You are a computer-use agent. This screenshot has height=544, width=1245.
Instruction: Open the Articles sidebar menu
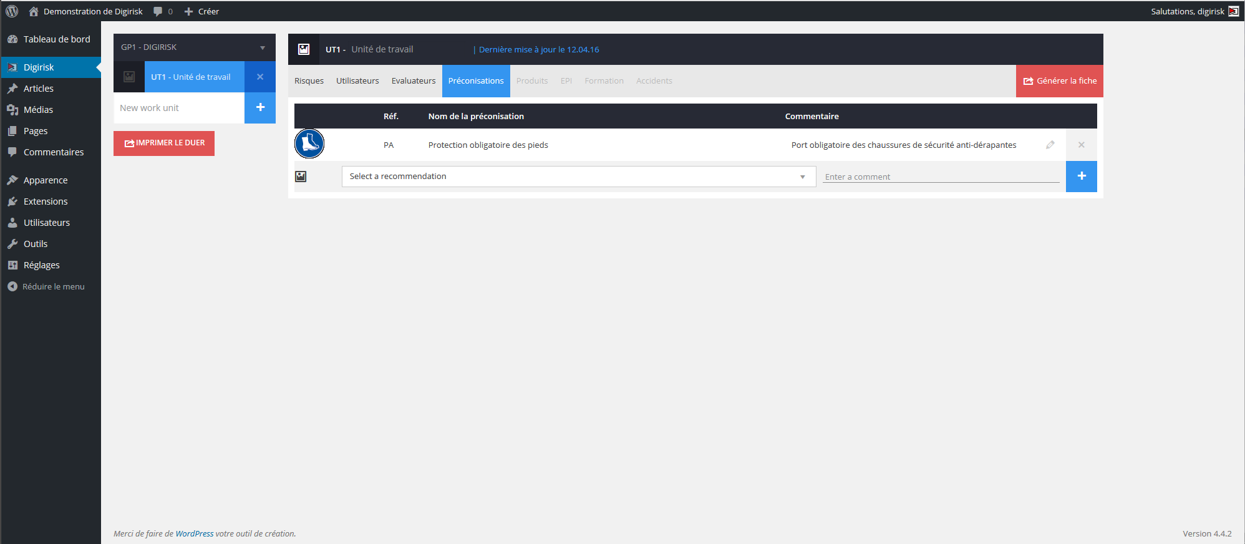tap(51, 89)
